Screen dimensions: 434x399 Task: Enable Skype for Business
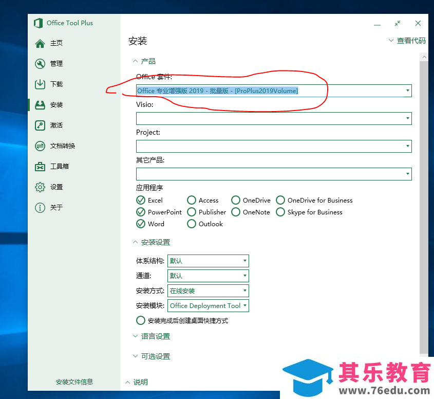[280, 212]
